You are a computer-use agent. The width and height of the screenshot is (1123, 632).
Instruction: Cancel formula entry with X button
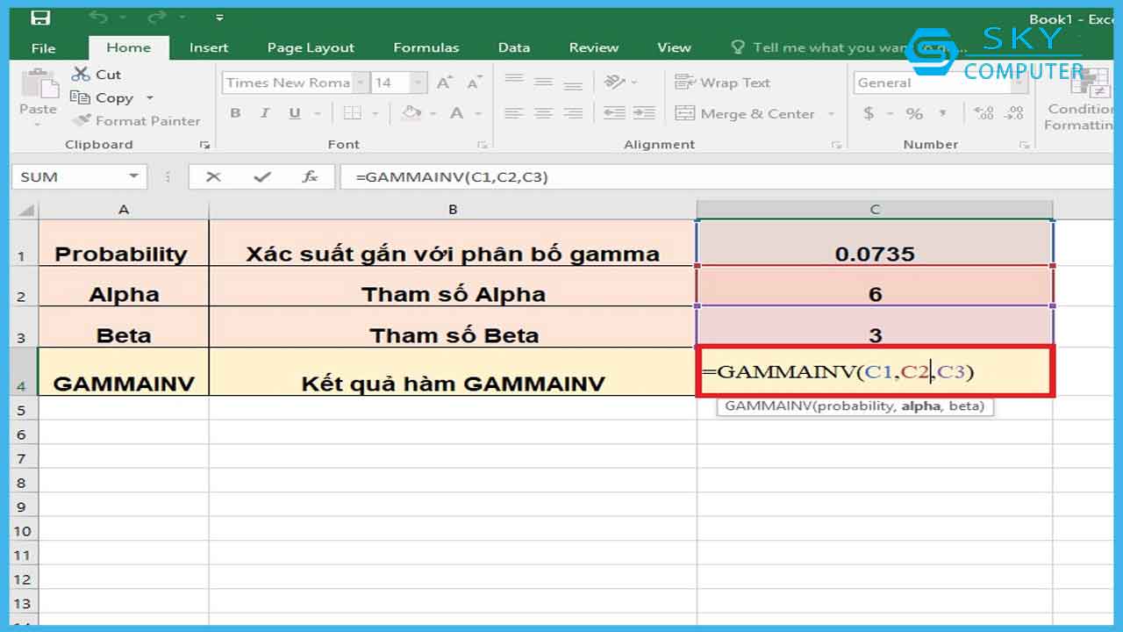coord(213,176)
